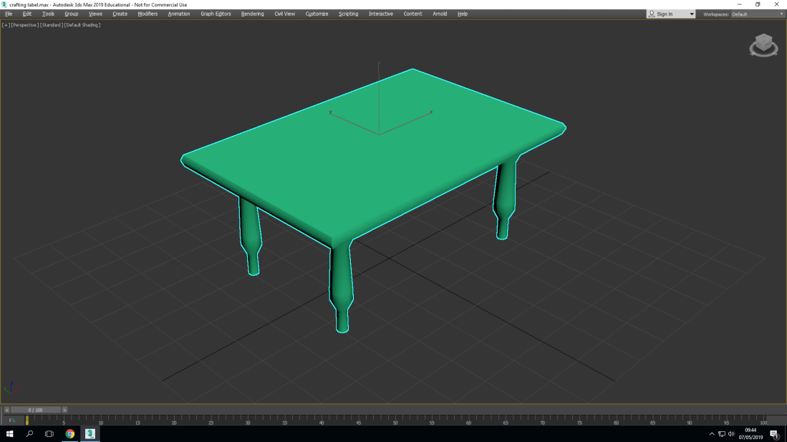Click the taskbar search magnifier icon
Viewport: 787px width, 442px height.
[29, 433]
